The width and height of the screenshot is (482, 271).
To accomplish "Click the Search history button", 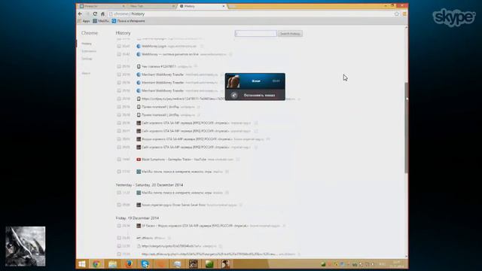I will 290,33.
